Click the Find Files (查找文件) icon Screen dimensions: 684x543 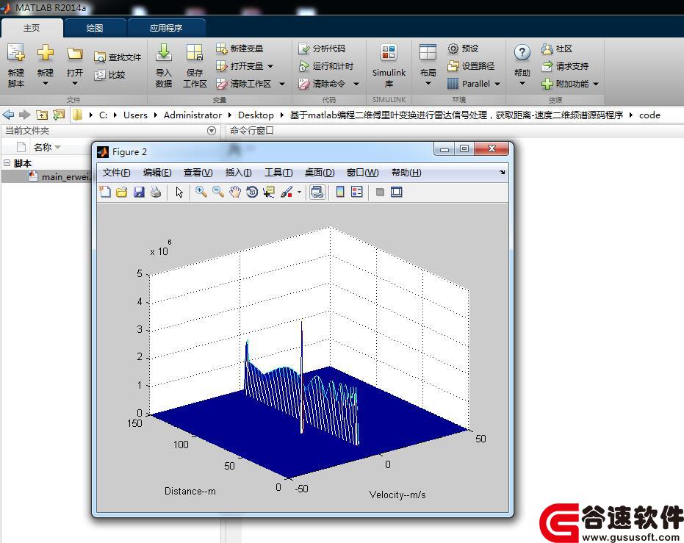(99, 57)
